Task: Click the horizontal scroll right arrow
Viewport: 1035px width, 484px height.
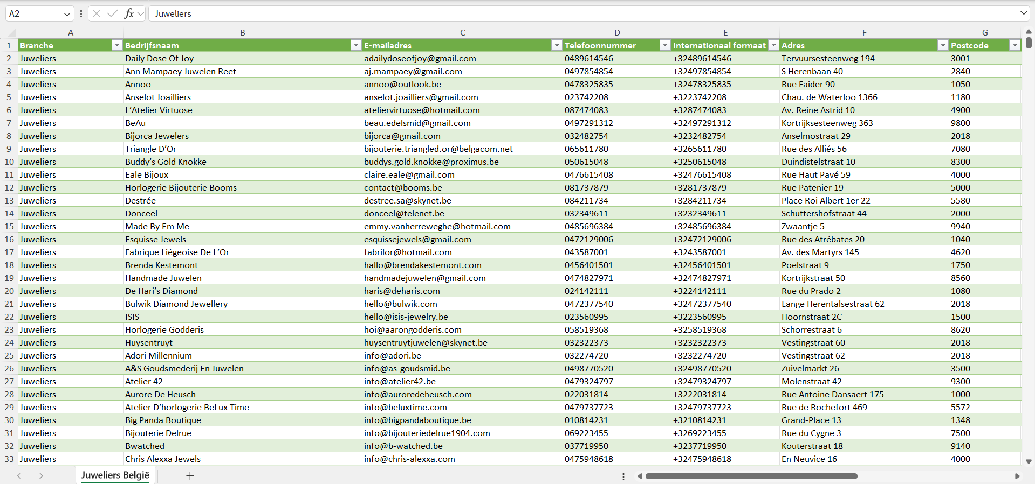Action: [x=1017, y=476]
